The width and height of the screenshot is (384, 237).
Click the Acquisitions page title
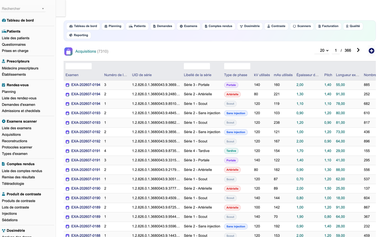85,51
